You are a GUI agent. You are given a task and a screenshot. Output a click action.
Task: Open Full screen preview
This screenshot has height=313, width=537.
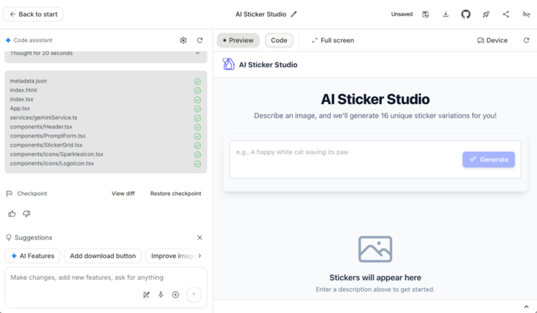(x=332, y=40)
